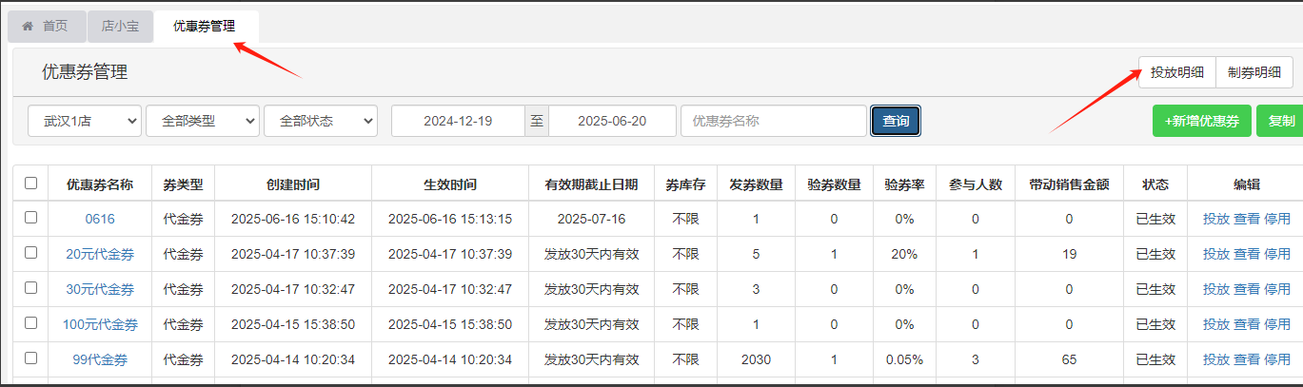Expand the 全部状态 dropdown
This screenshot has height=387, width=1303.
(321, 121)
